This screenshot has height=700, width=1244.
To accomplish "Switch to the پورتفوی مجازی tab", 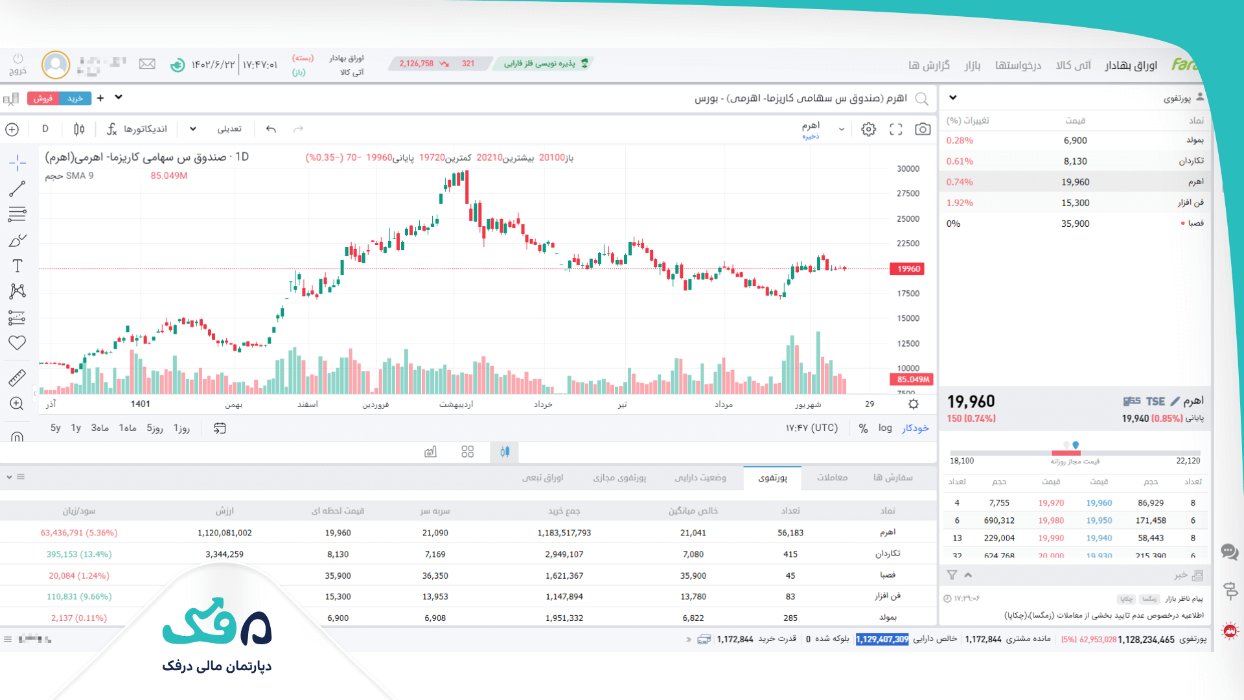I will (x=619, y=478).
